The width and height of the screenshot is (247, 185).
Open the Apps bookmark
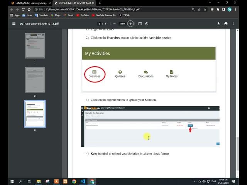[x=15, y=15]
